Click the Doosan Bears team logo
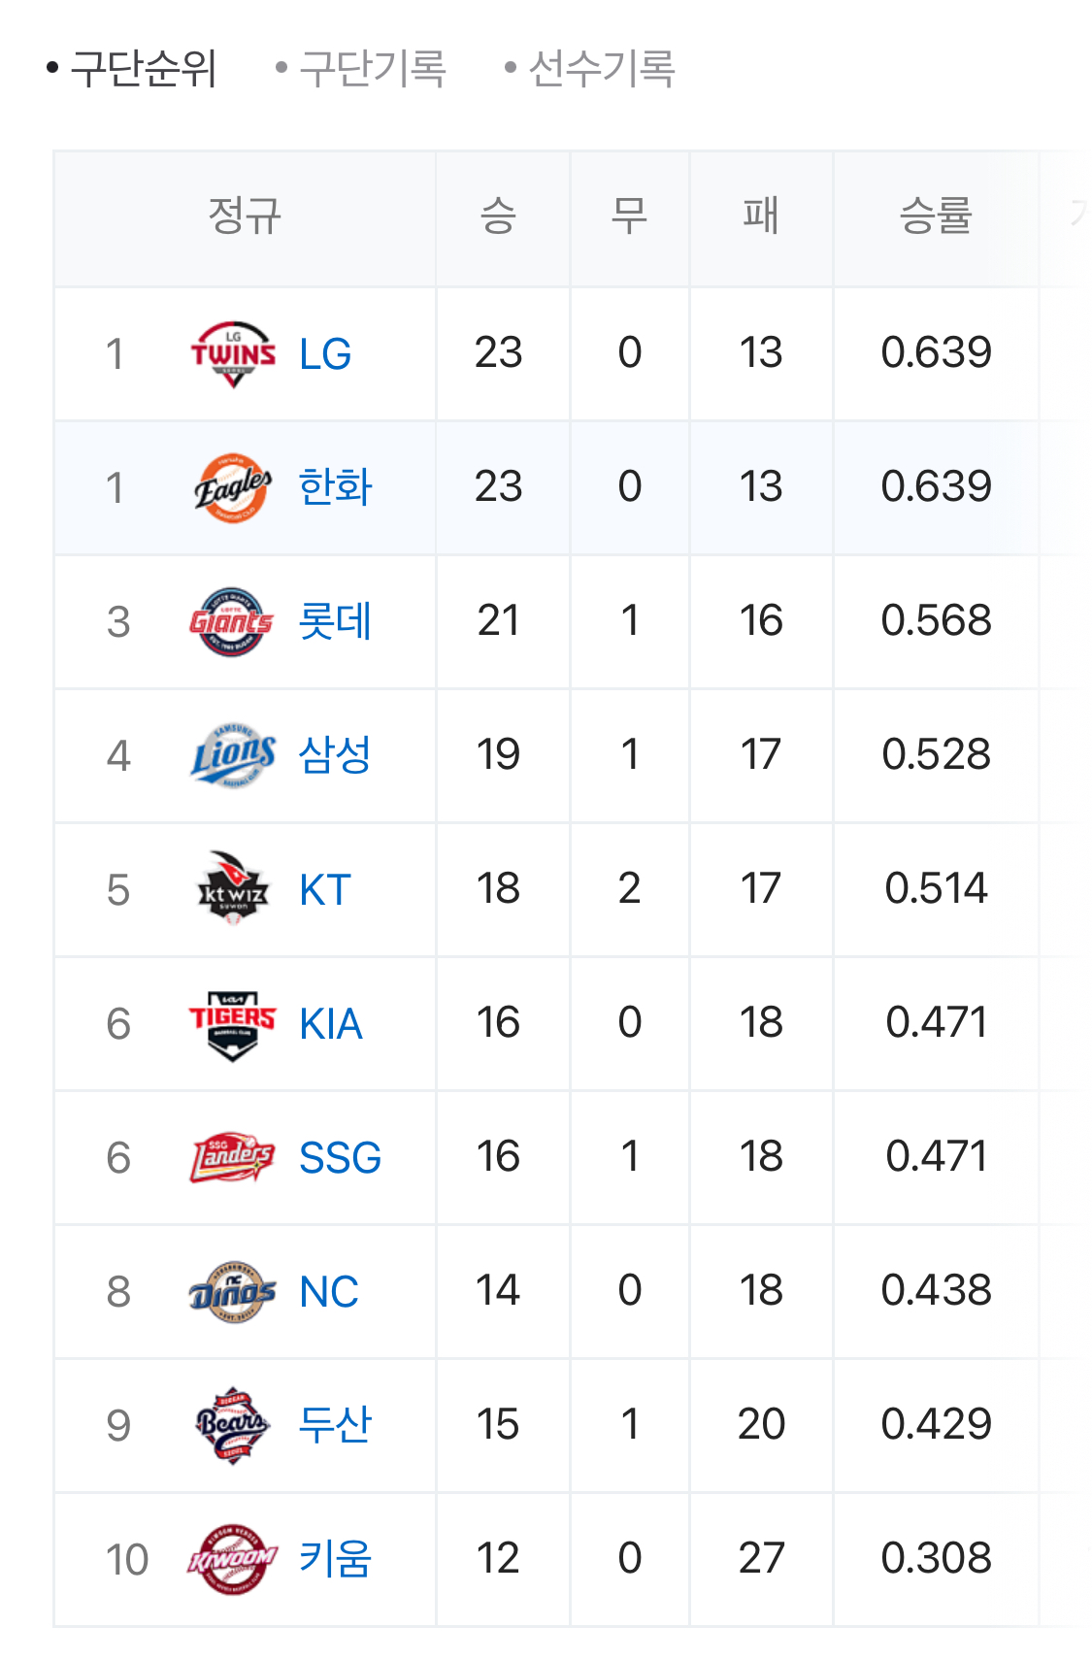Screen dimensions: 1092x1660 point(233,1426)
